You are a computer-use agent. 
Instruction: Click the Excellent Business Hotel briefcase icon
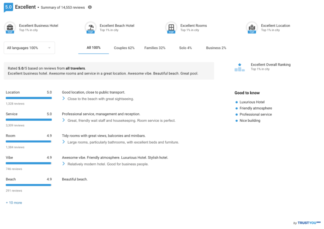[10, 27]
